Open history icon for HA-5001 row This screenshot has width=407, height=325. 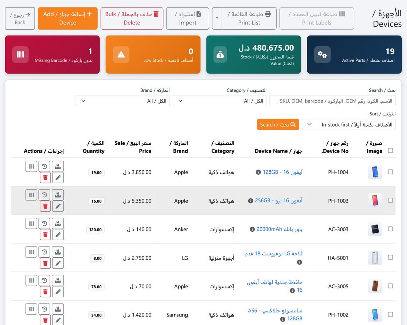44,252
